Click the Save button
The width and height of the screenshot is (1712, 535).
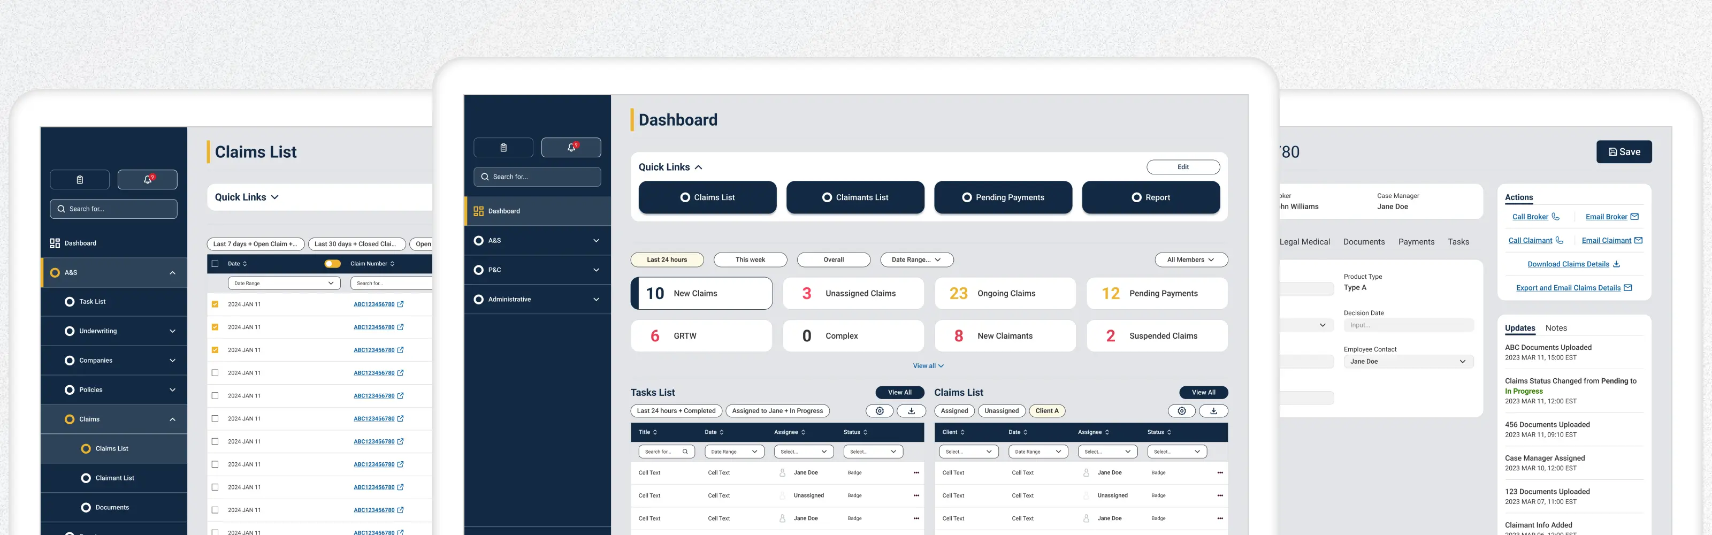click(1624, 151)
